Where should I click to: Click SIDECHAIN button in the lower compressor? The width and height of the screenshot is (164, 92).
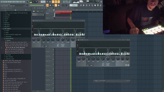[108, 65]
